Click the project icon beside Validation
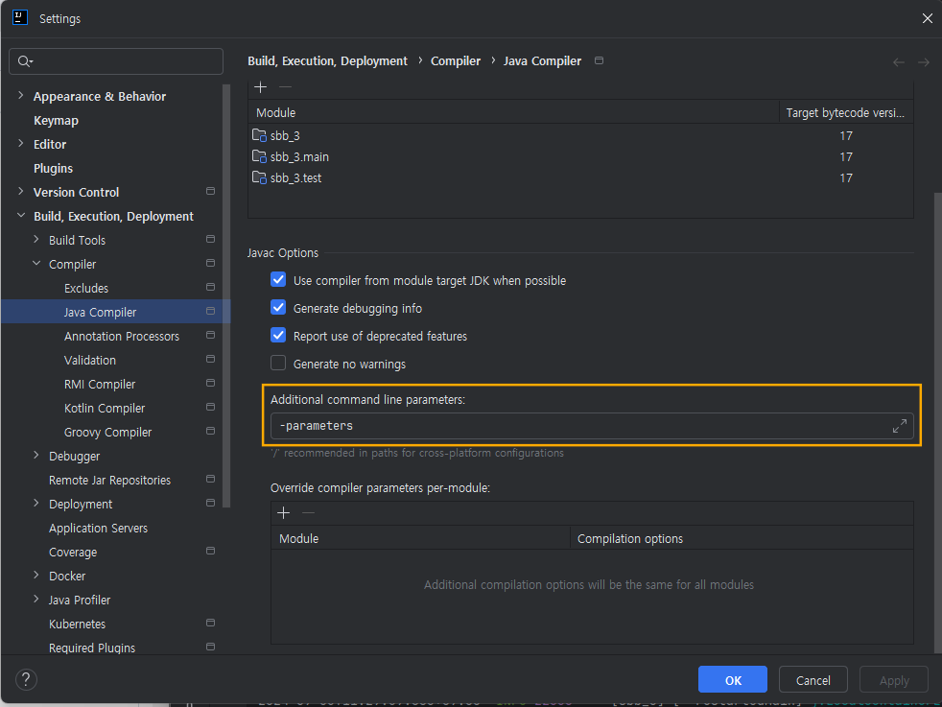The image size is (942, 707). [210, 359]
